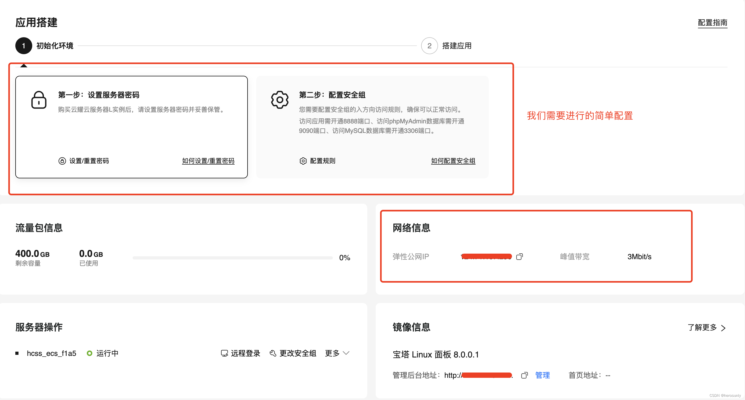Click the arrow beside 了解更多
This screenshot has height=400, width=745.
click(723, 328)
